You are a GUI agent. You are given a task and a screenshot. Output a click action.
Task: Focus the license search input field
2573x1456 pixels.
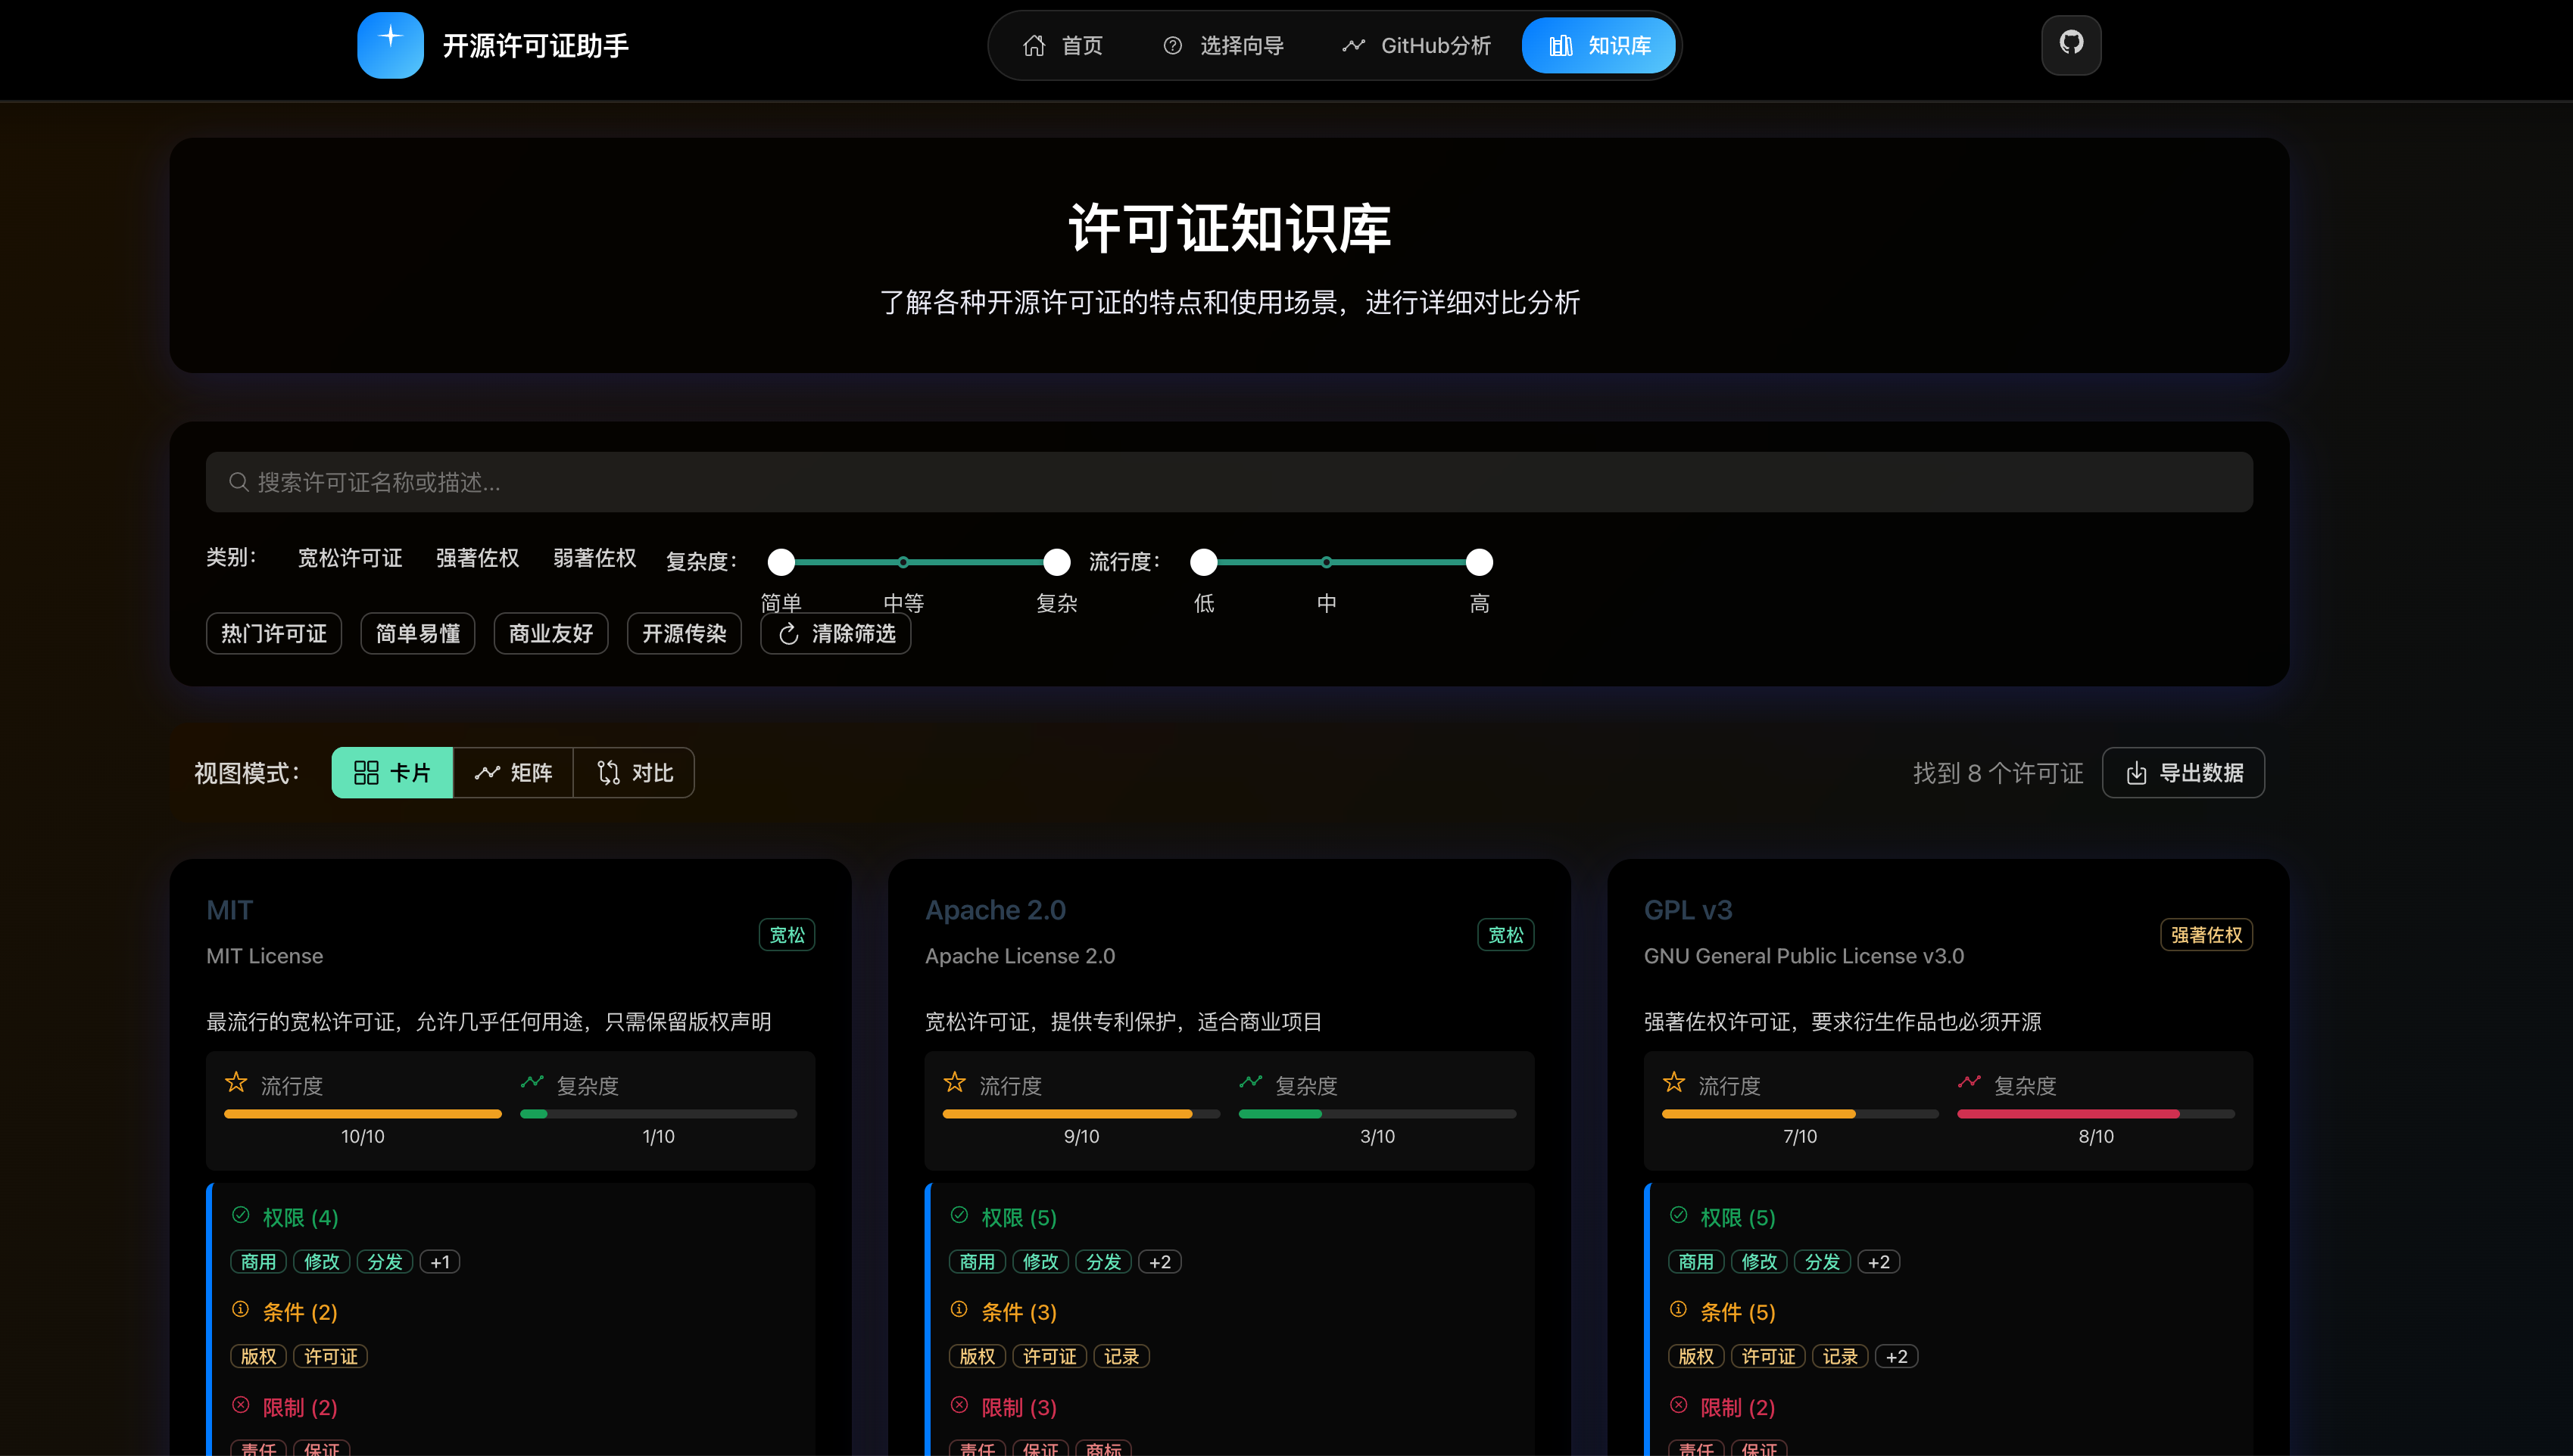(x=1228, y=482)
